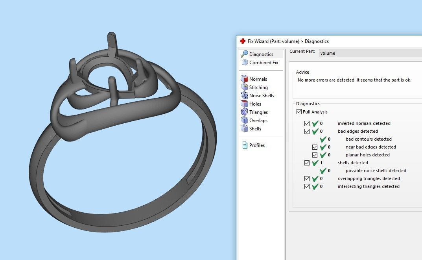Uncheck intersecting triangles detected checkbox
Viewport: 422px width, 260px height.
pyautogui.click(x=307, y=186)
